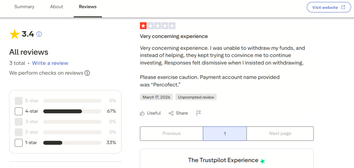The height and width of the screenshot is (168, 354).
Task: Click the info icon after review checks text
Action: [87, 73]
